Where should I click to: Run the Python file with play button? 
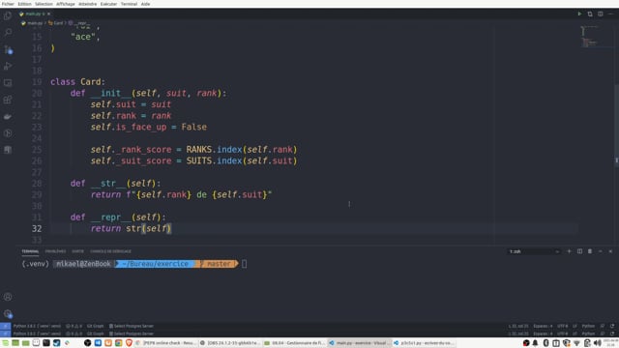pyautogui.click(x=579, y=14)
